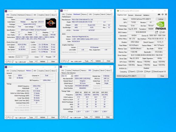Open the Caches tab in the CPU tab window
Viewport: 176px width, 132px height.
pos(14,15)
